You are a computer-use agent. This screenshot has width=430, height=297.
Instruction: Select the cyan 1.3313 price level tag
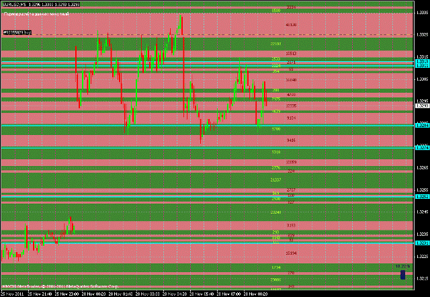(x=423, y=62)
